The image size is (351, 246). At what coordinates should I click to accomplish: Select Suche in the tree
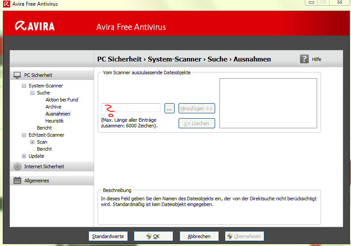click(x=44, y=93)
